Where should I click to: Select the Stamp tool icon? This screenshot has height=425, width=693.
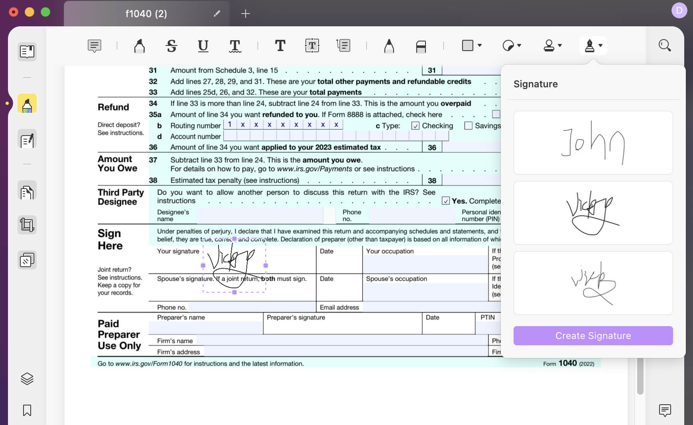coord(549,46)
